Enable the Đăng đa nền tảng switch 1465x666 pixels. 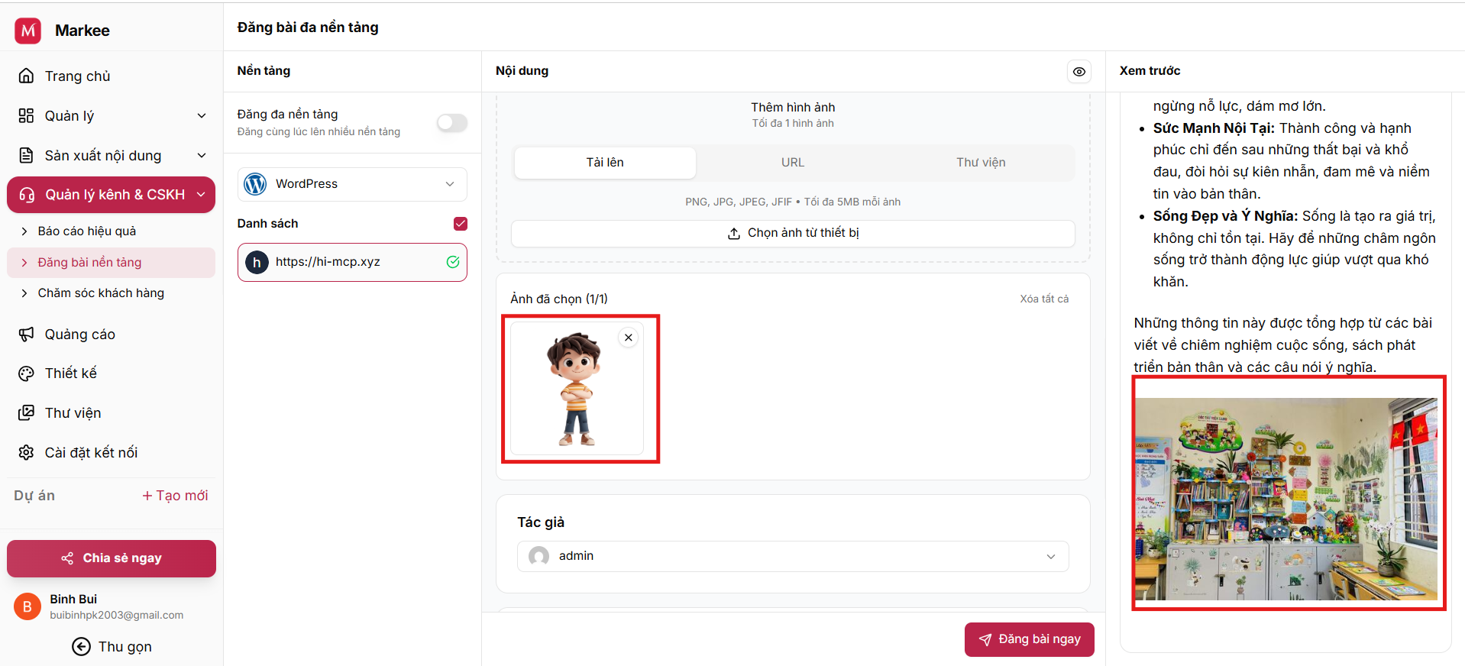coord(451,123)
